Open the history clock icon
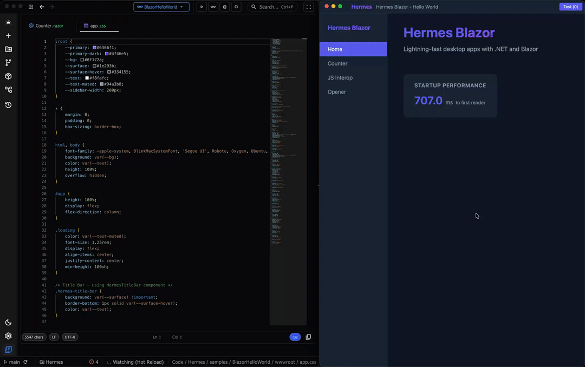The width and height of the screenshot is (585, 367). [8, 105]
